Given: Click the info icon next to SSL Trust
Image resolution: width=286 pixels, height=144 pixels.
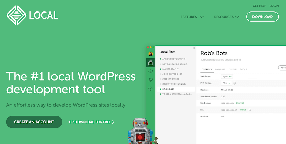Looking at the screenshot, I should coord(250,110).
